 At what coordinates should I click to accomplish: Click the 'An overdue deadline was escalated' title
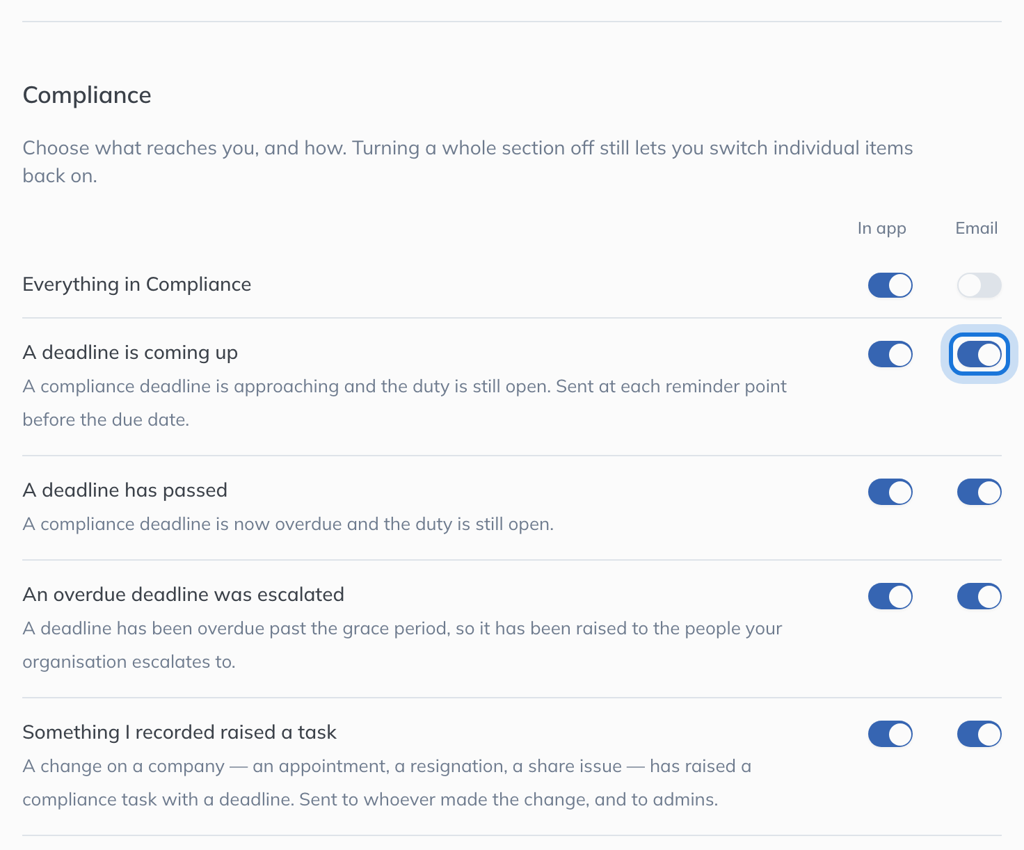tap(184, 595)
